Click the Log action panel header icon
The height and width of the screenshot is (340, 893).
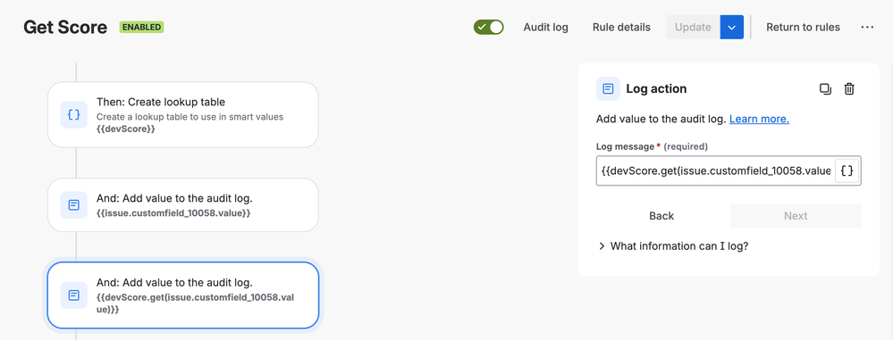coord(608,88)
